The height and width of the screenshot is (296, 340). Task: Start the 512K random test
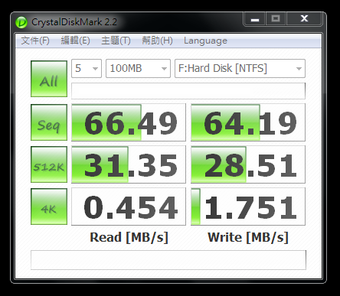coord(49,164)
